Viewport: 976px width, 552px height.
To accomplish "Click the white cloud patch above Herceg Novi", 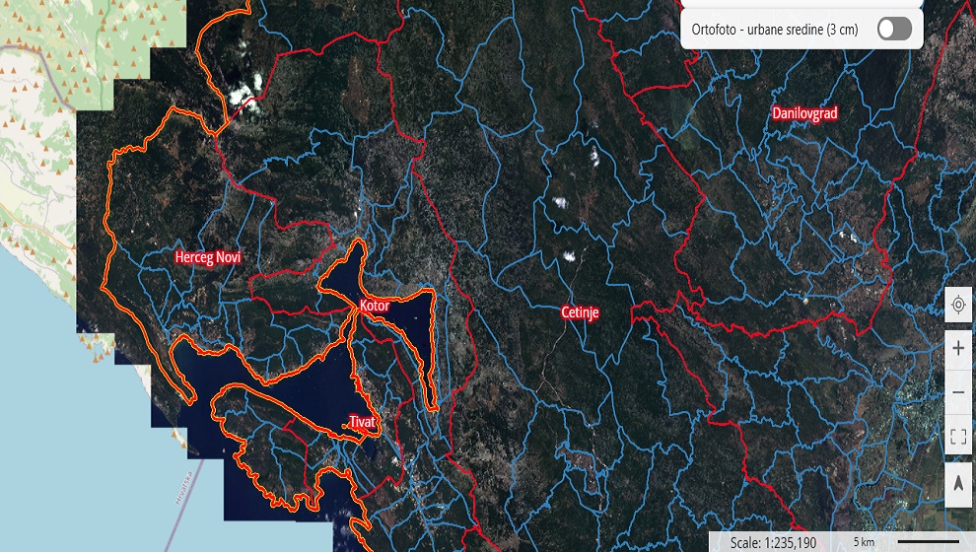I will [244, 94].
